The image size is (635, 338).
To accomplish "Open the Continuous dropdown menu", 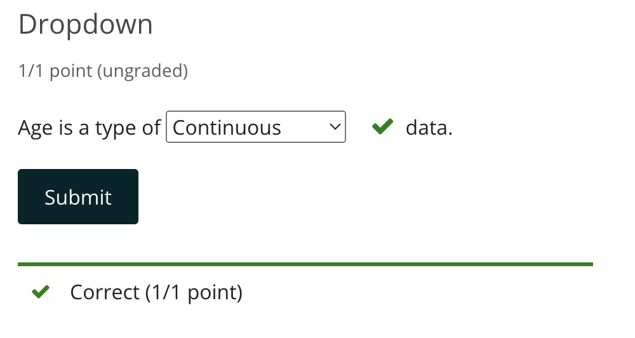I will coord(255,127).
